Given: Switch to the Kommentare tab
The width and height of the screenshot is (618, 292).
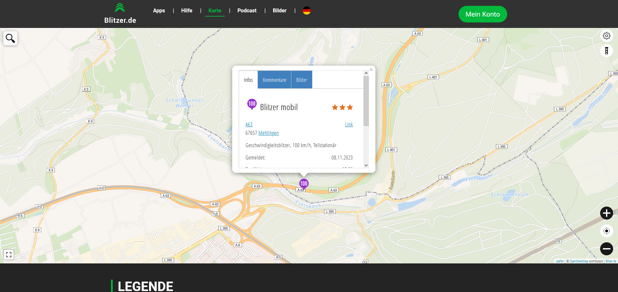Looking at the screenshot, I should click(x=274, y=80).
